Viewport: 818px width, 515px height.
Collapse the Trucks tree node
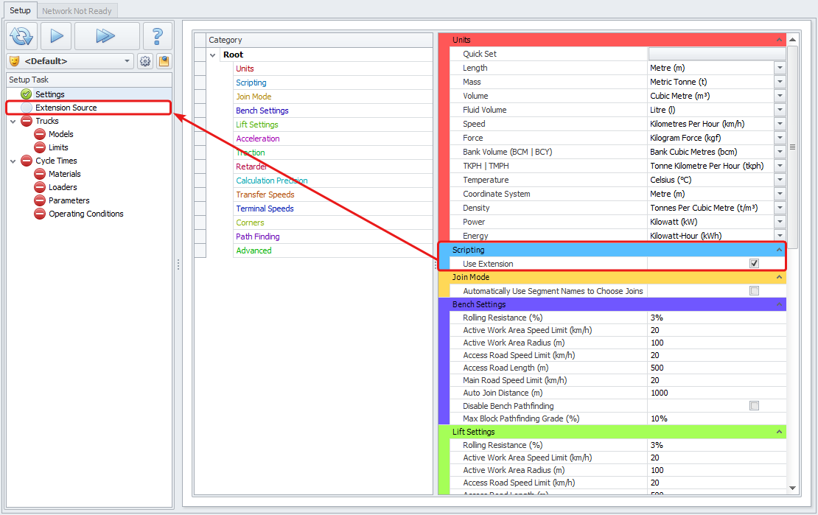click(x=13, y=121)
